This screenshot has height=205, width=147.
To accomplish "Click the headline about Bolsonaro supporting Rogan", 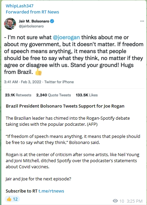I will pos(65,106).
